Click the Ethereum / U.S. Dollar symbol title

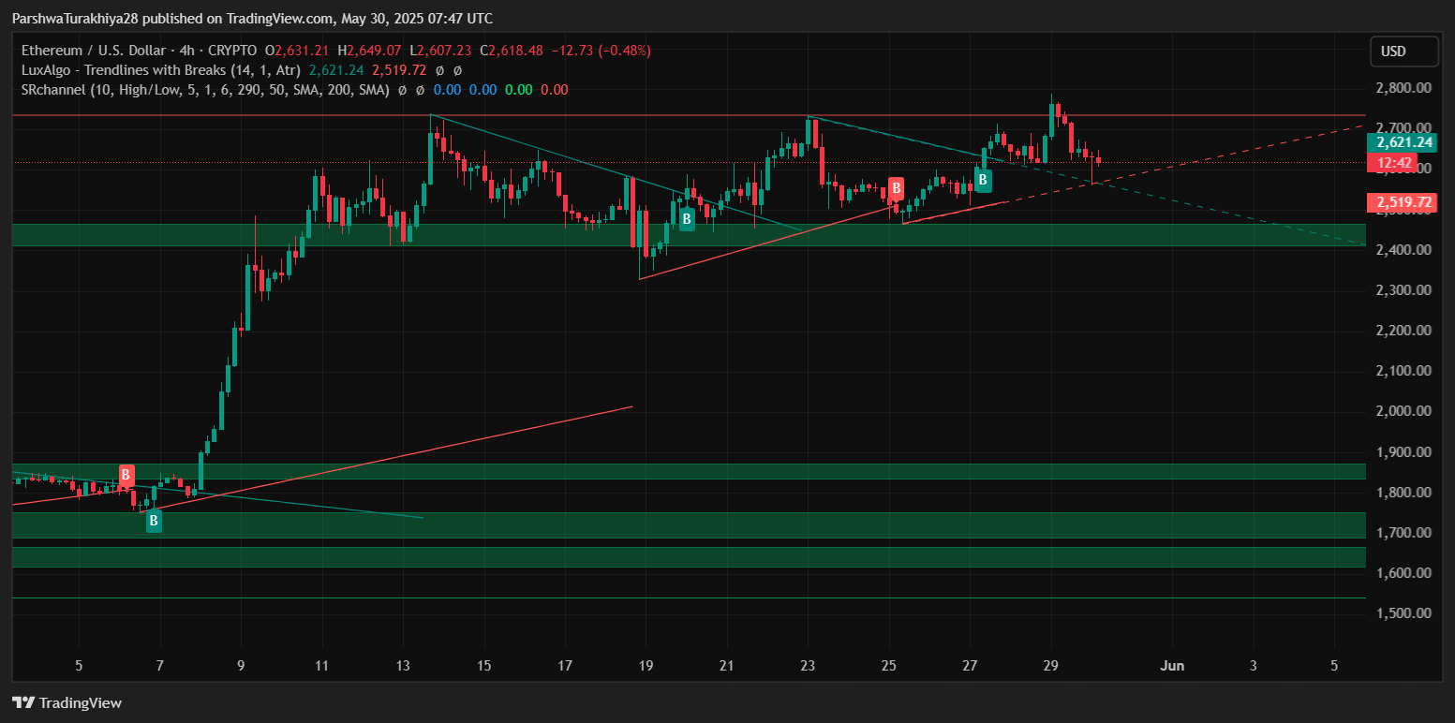pyautogui.click(x=95, y=51)
